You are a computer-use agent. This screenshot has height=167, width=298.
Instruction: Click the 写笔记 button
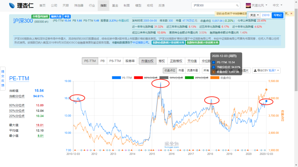278,15
